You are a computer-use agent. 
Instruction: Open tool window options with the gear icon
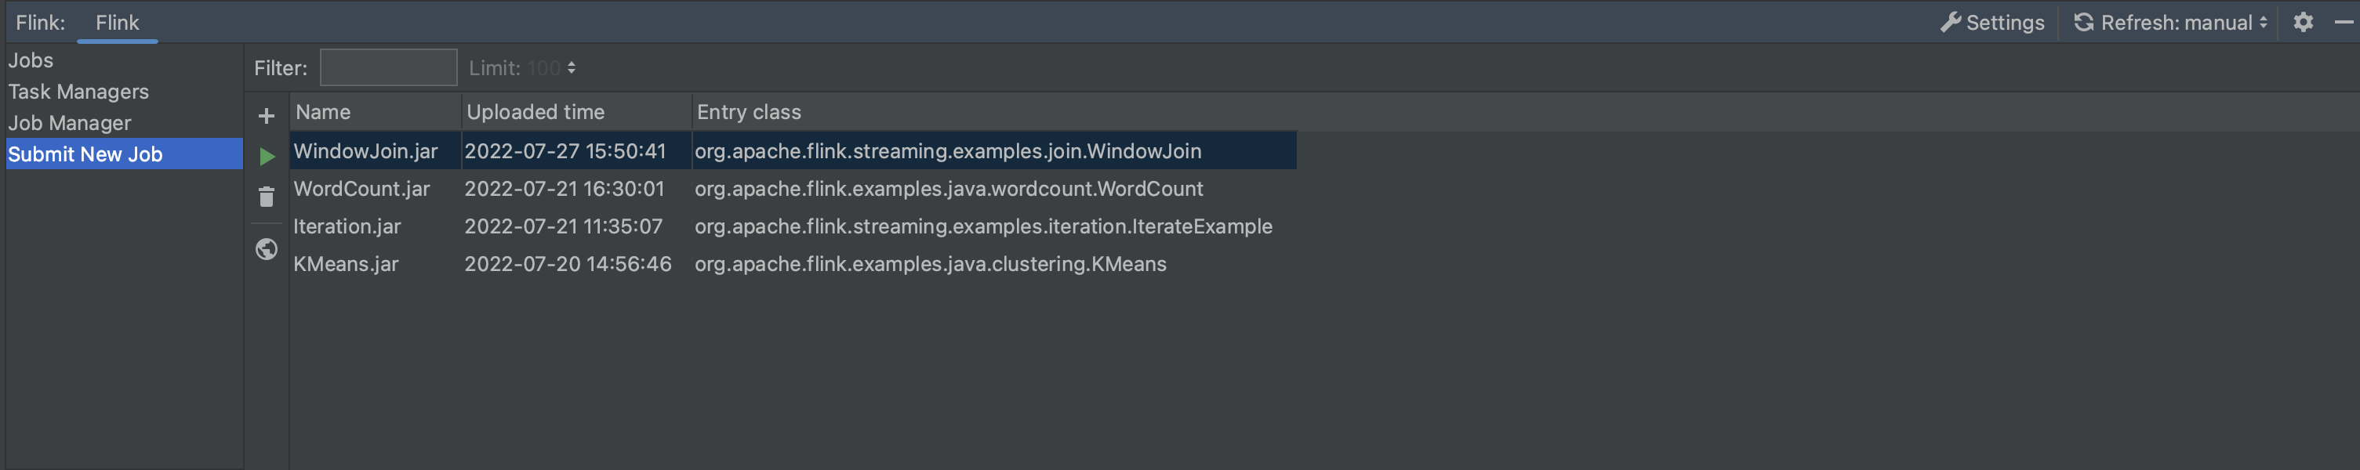point(2304,22)
